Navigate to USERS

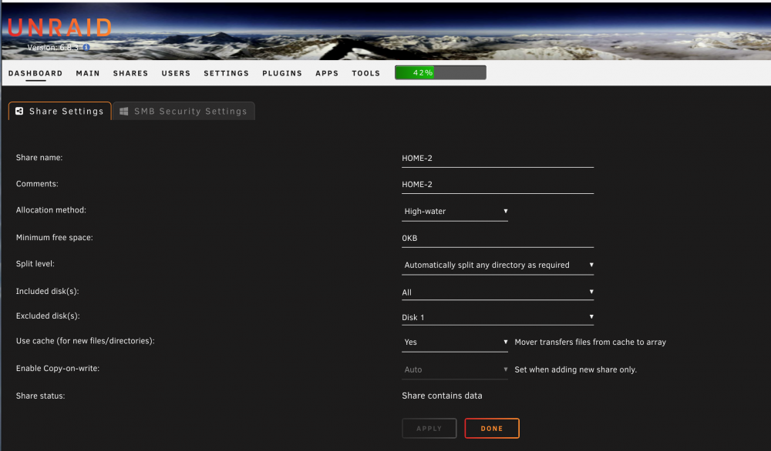pos(176,73)
